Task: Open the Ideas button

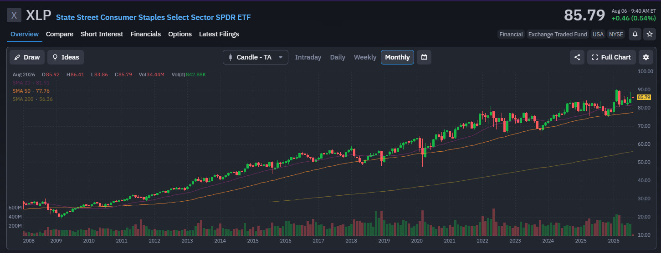Action: point(66,57)
